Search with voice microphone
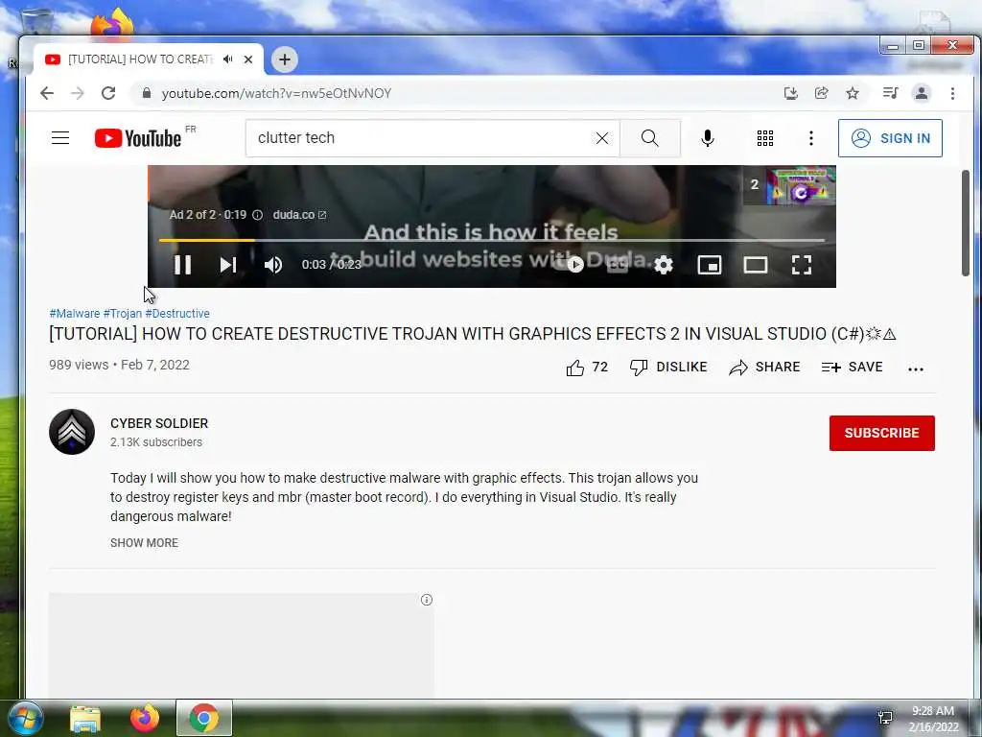Screen dimensions: 982x737 point(708,138)
